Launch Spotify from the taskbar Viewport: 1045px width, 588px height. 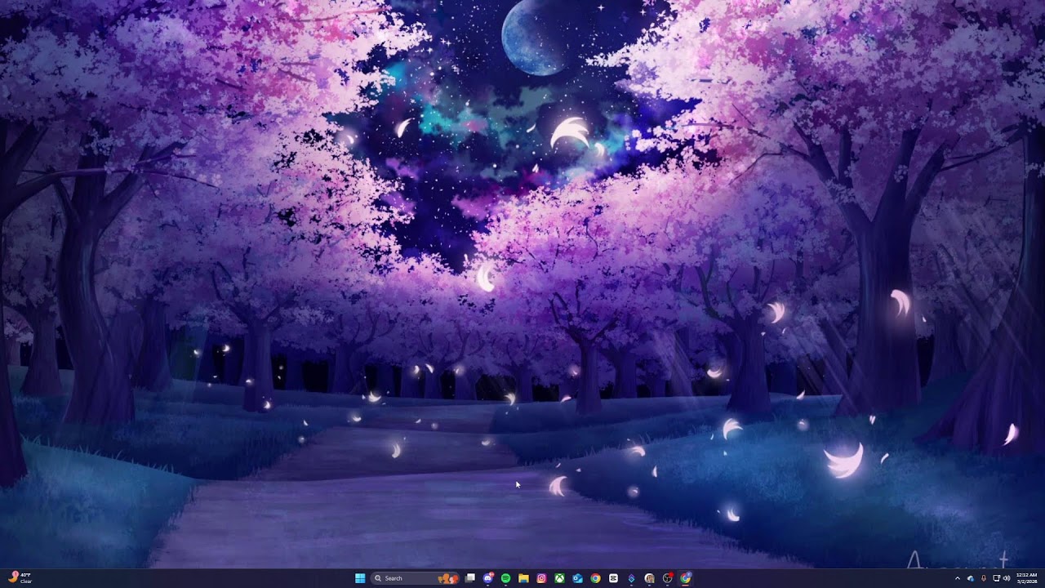pos(506,578)
